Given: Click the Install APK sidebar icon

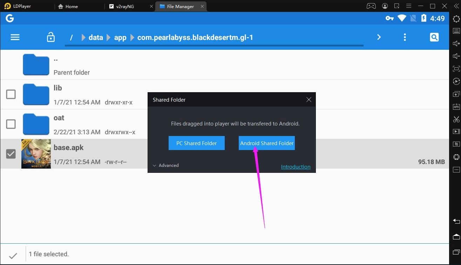Looking at the screenshot, I should 456,106.
